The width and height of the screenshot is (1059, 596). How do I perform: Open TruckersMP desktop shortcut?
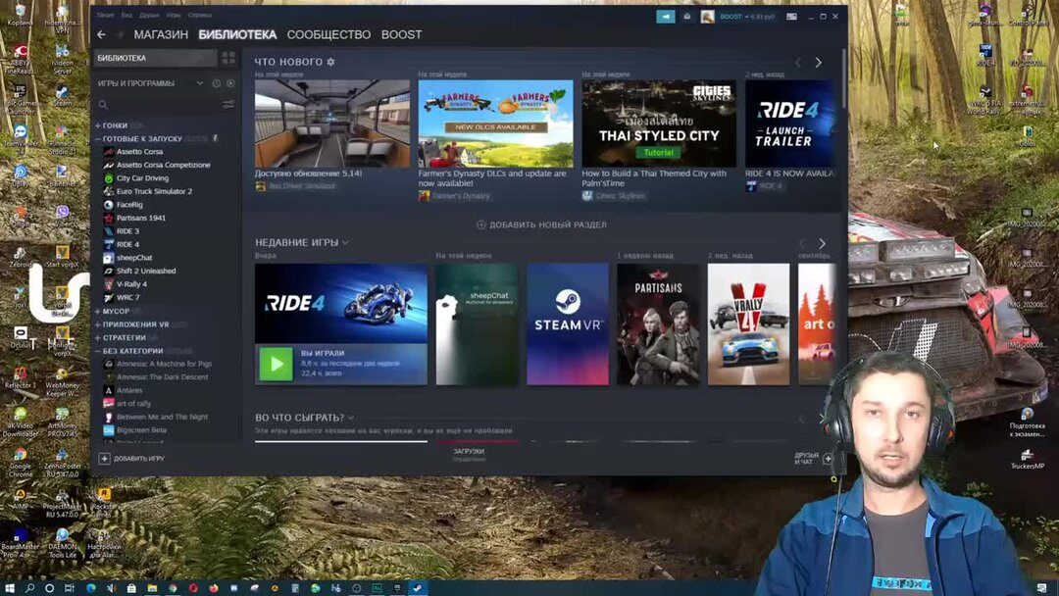click(1028, 459)
